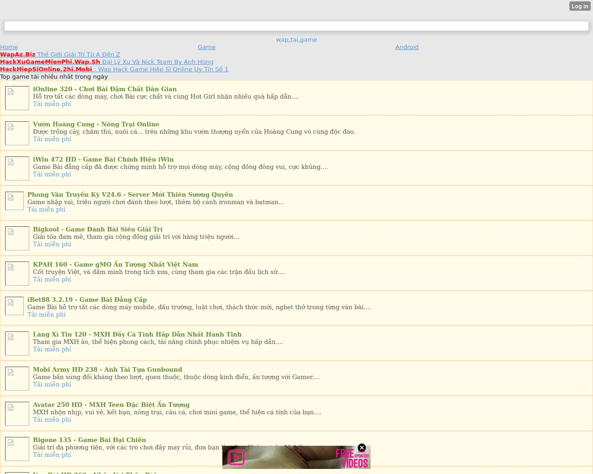Click the KPAH 160 thumbnail icon
The width and height of the screenshot is (593, 474).
point(17,274)
